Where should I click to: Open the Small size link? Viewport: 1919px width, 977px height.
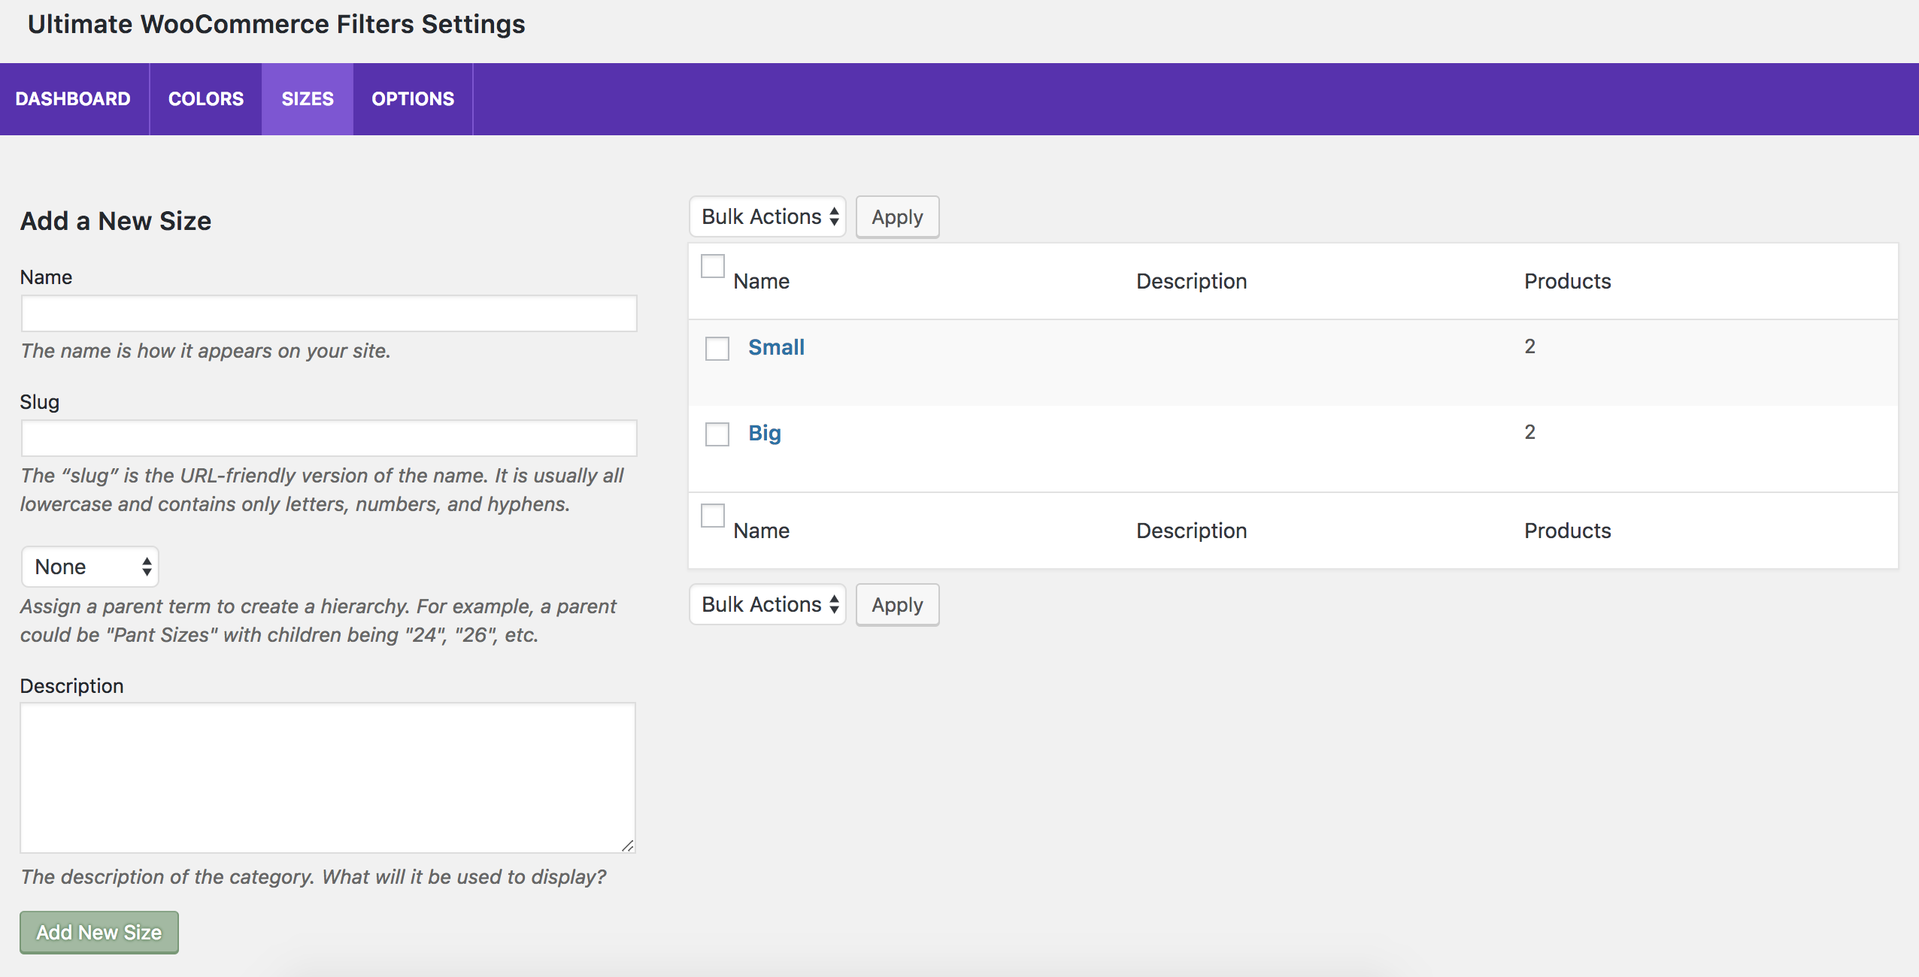pyautogui.click(x=776, y=347)
